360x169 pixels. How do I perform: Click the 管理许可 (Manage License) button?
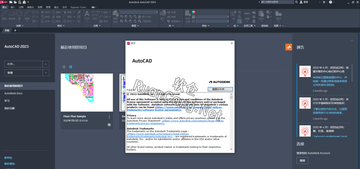coord(220,89)
